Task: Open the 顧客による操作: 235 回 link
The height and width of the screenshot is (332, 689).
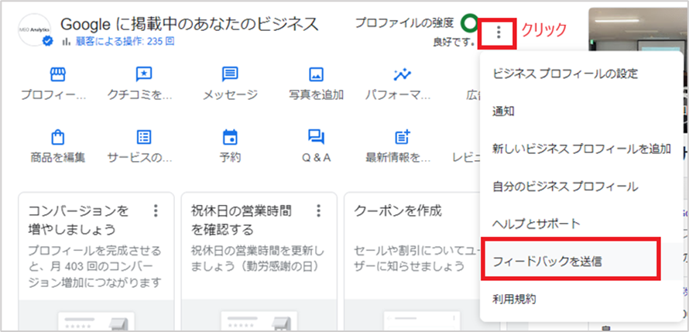Action: coord(125,41)
